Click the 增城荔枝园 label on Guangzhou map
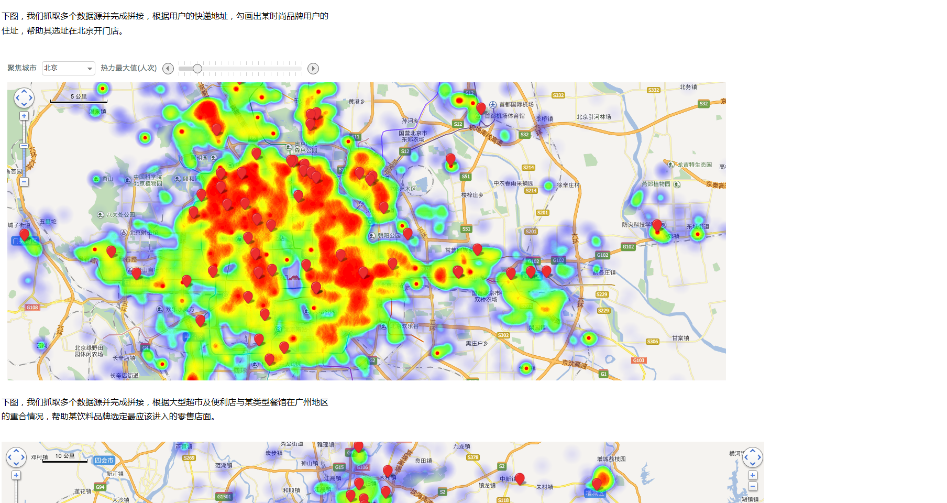This screenshot has height=503, width=947. (x=611, y=459)
